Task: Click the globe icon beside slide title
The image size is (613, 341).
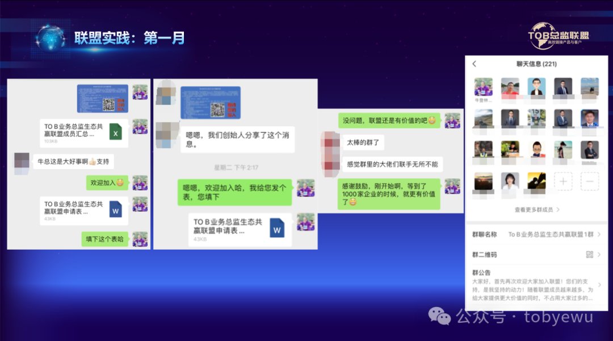Action: tap(51, 38)
